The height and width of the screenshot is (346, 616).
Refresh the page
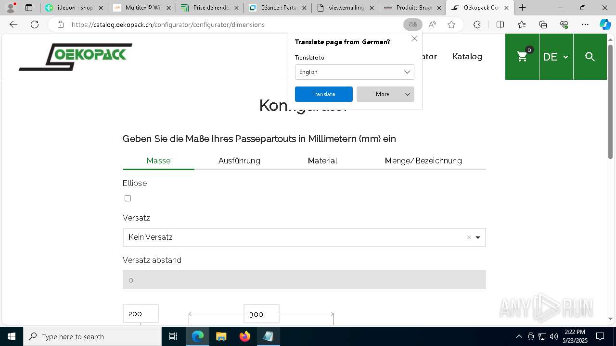pos(35,25)
